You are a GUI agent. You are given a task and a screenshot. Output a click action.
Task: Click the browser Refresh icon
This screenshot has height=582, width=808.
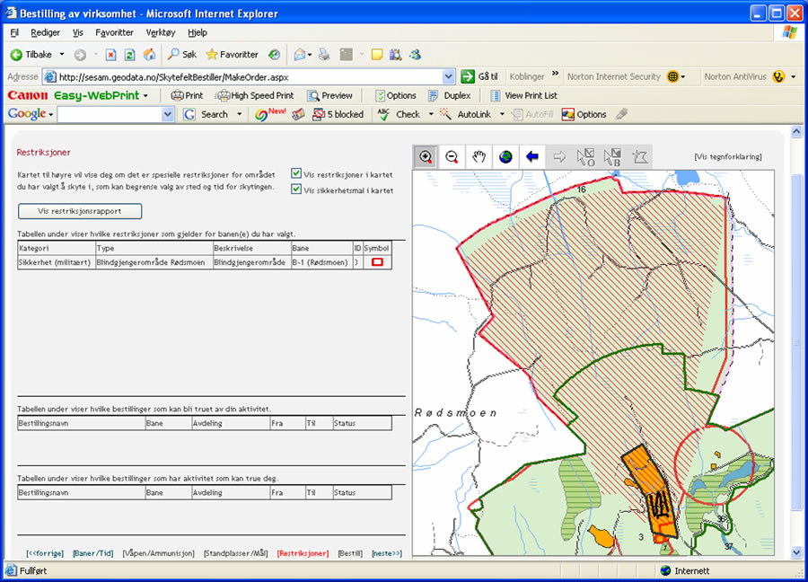tap(130, 55)
